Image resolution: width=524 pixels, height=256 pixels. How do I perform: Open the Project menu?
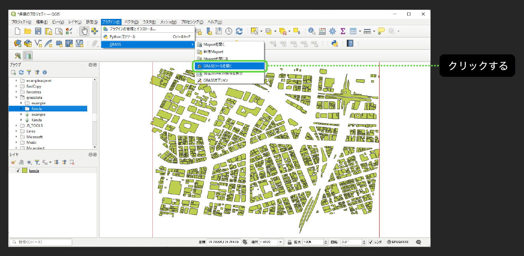[x=21, y=22]
